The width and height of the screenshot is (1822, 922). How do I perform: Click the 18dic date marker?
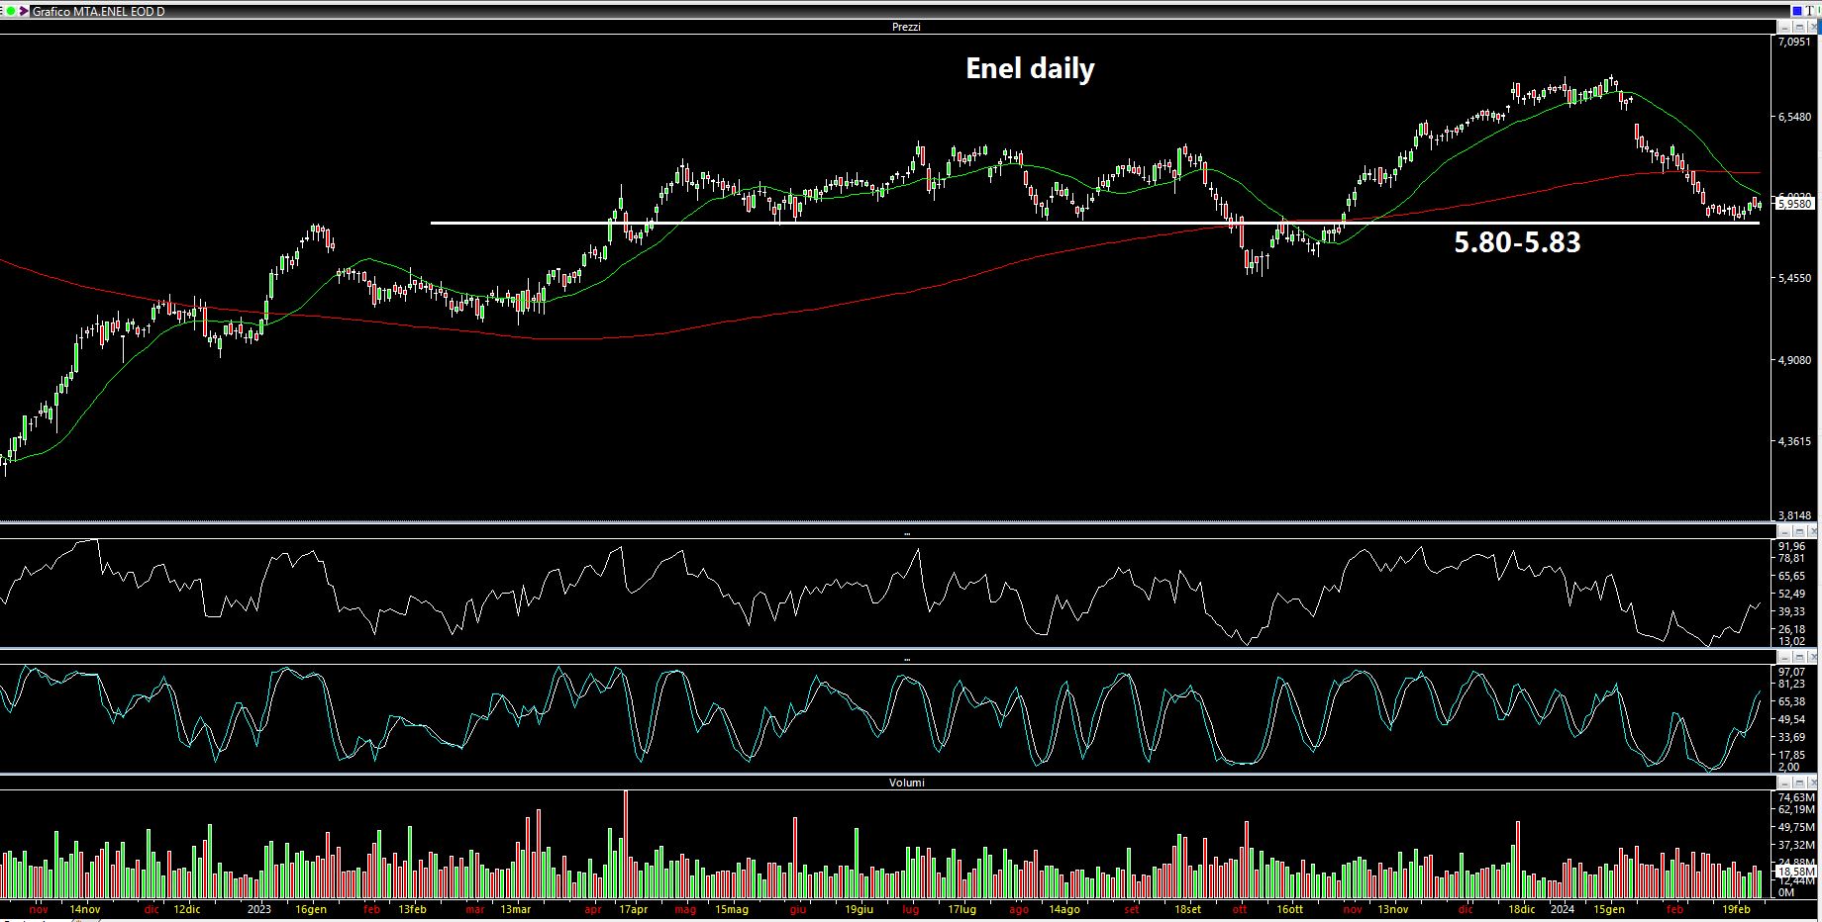point(1521,909)
